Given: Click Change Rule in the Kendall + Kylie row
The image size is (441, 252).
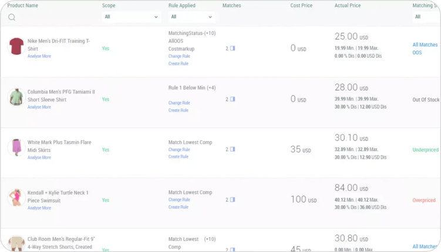Looking at the screenshot, I should [x=179, y=200].
